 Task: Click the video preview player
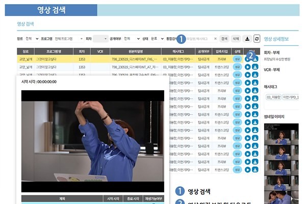(x=93, y=141)
